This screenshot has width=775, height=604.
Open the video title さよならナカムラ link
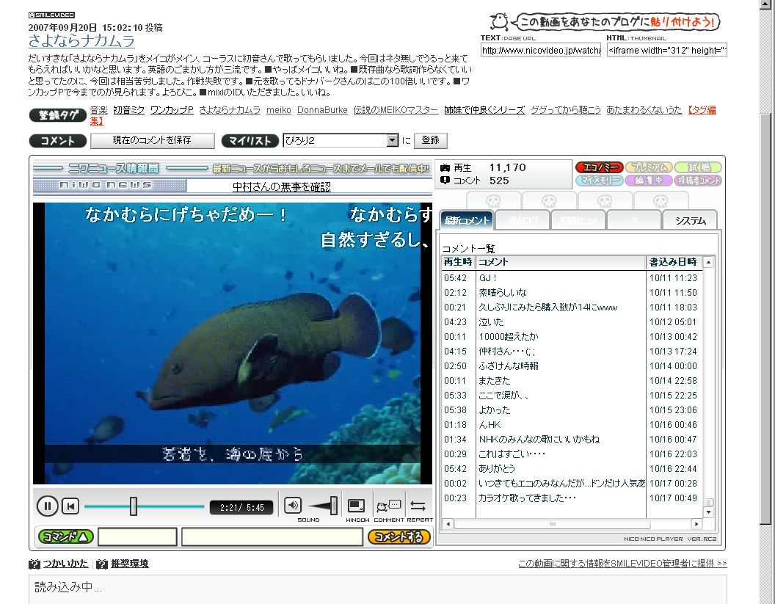coord(81,40)
